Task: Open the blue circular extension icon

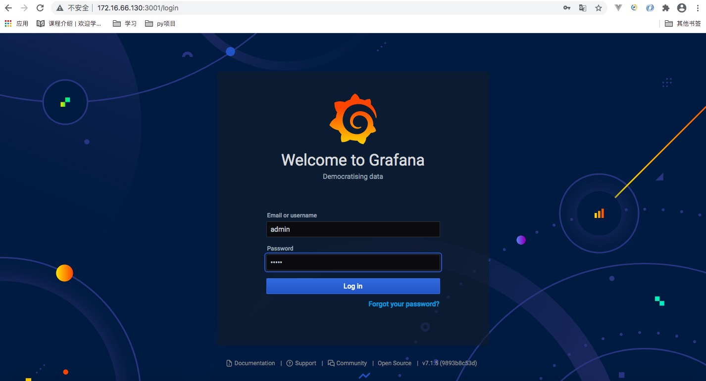Action: pos(650,8)
